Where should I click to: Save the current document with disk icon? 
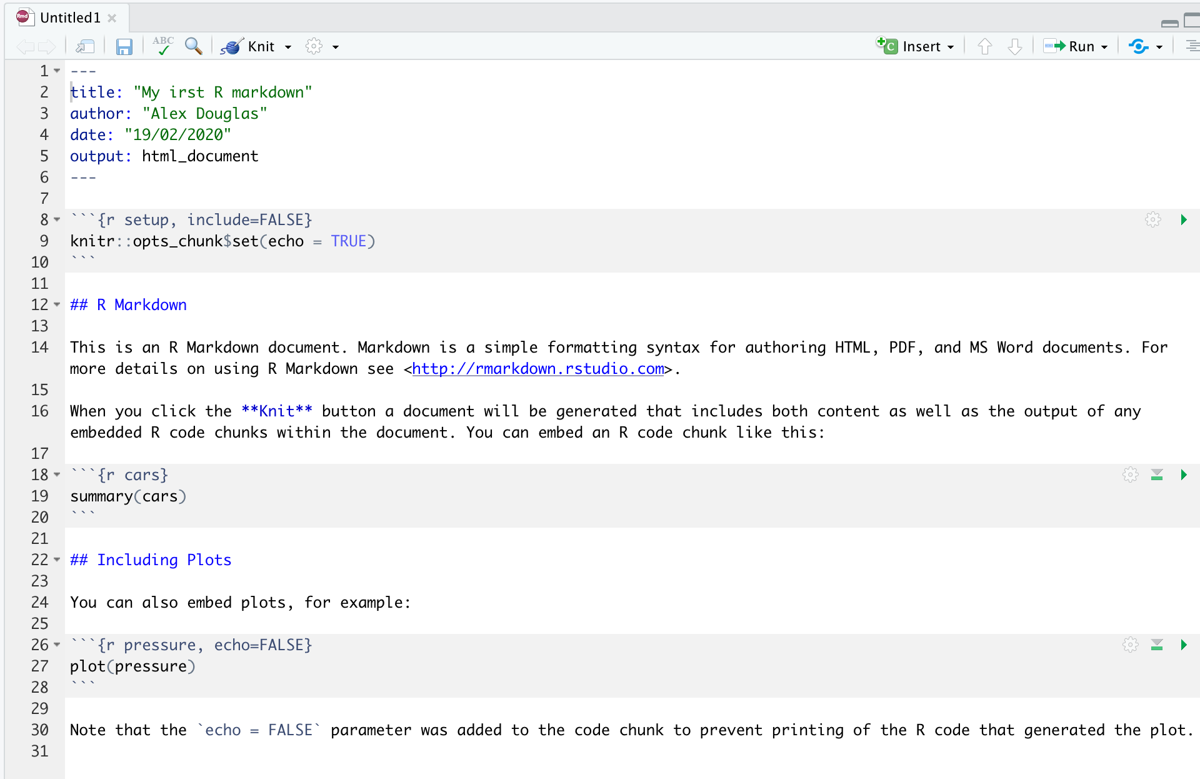pyautogui.click(x=124, y=46)
